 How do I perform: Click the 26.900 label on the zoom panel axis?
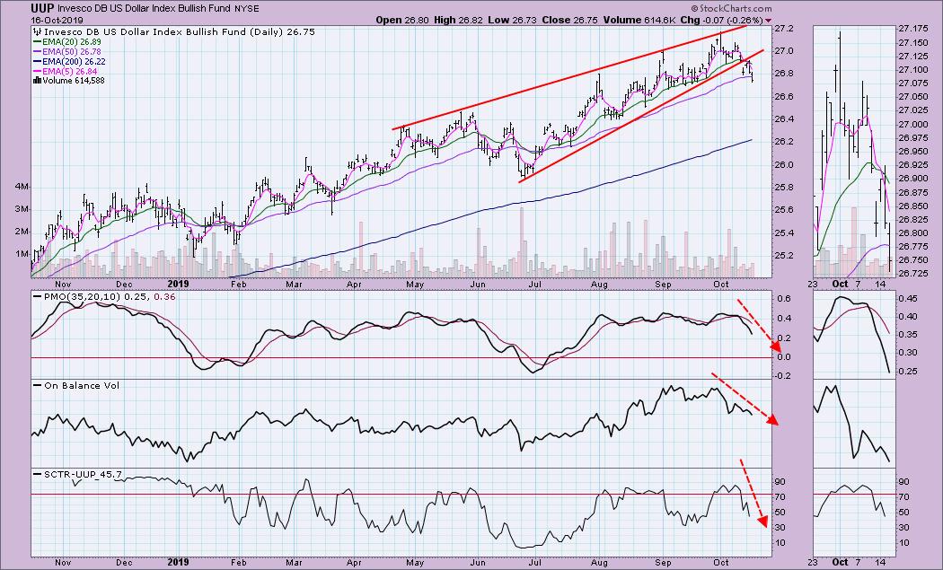pyautogui.click(x=912, y=179)
